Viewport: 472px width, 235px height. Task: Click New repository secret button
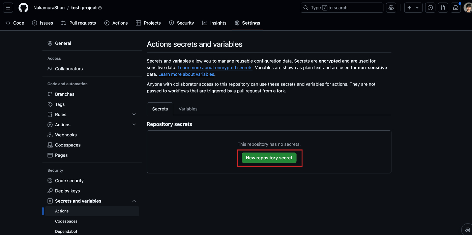pos(269,158)
